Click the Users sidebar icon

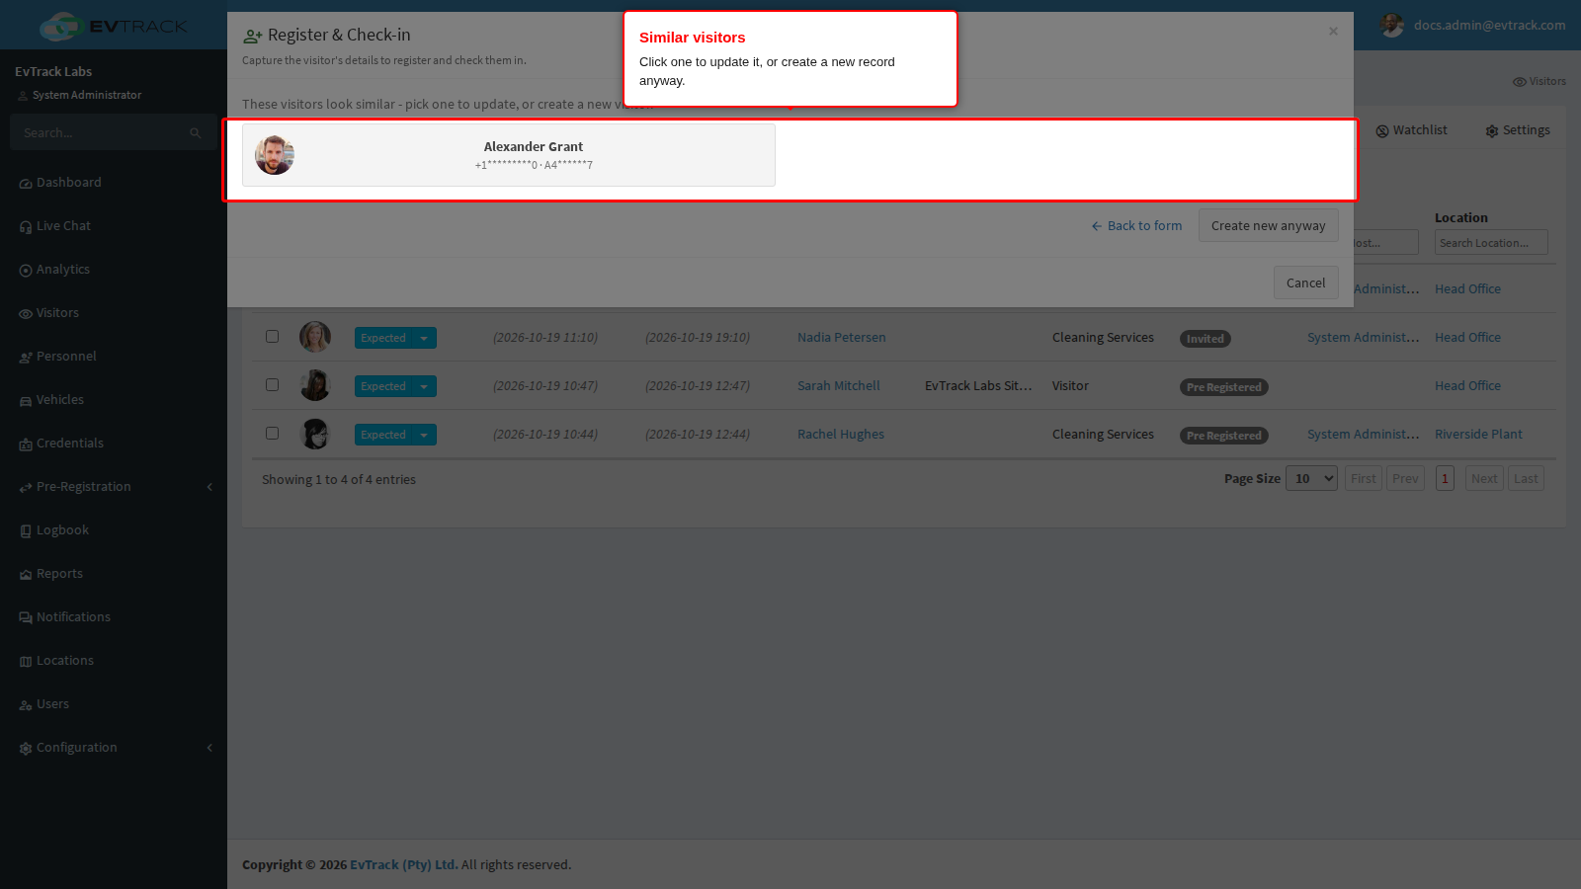point(26,705)
